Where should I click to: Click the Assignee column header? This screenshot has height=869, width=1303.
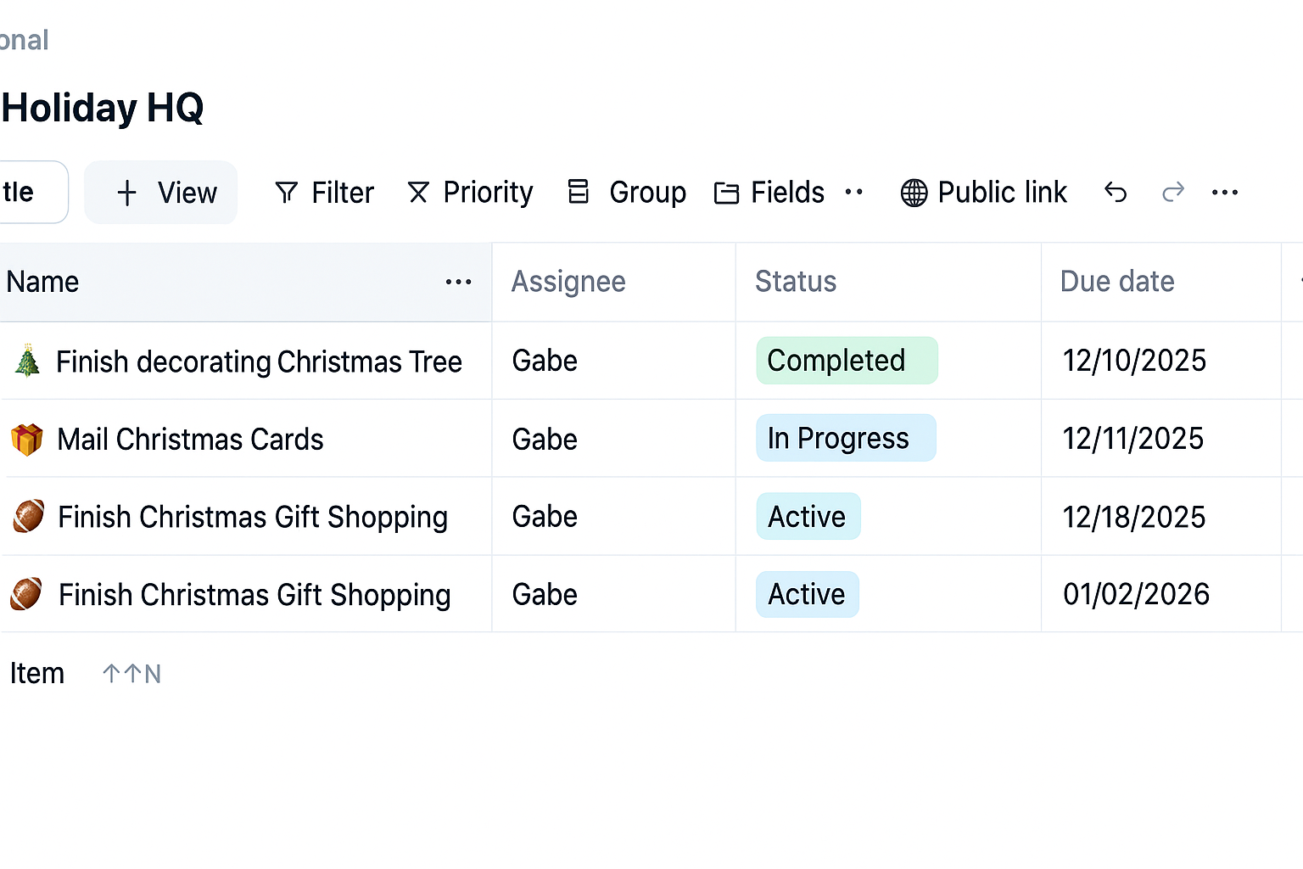point(568,282)
